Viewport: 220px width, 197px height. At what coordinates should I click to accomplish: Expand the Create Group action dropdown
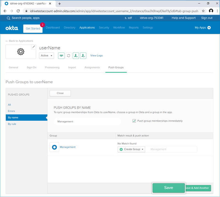(x=131, y=149)
